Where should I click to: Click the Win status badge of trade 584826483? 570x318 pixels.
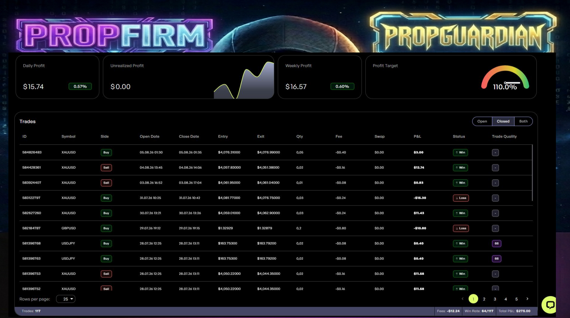click(x=460, y=152)
